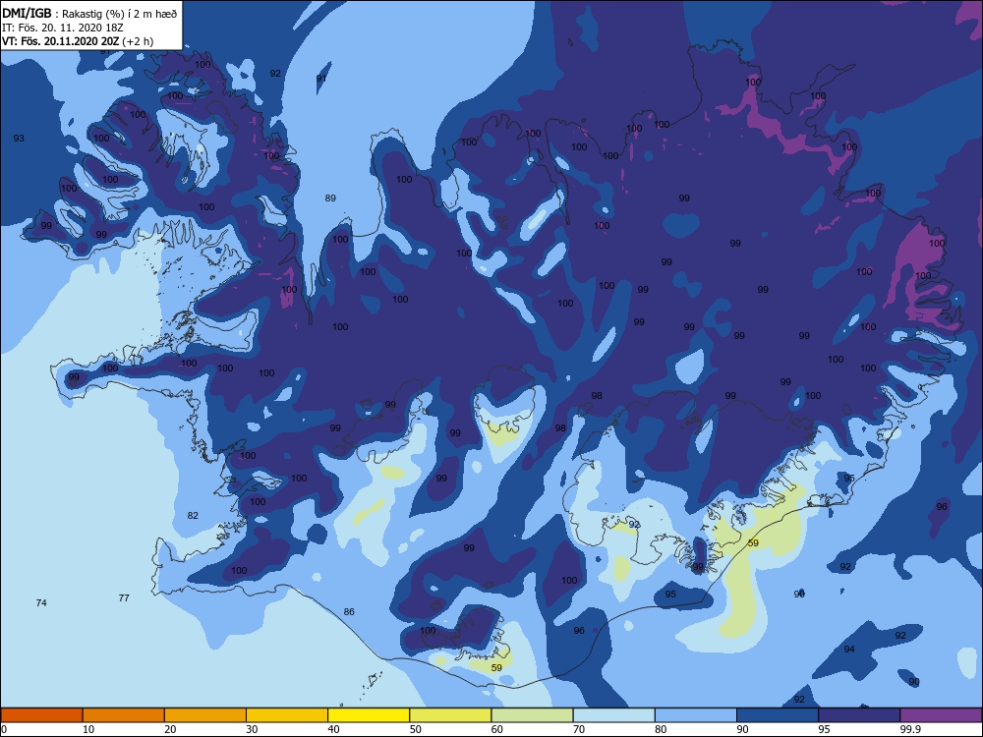This screenshot has height=737, width=983.
Task: Click the map value '91' over the northern sea
Action: point(321,79)
